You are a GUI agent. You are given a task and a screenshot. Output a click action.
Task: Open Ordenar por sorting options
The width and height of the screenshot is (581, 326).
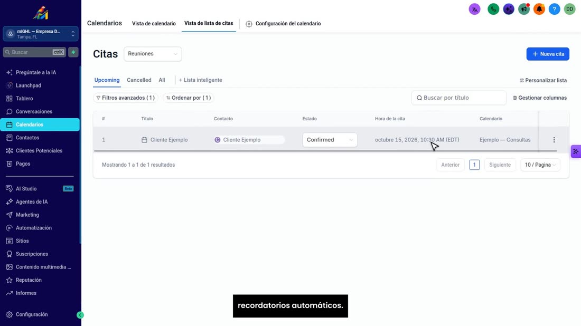pos(188,98)
